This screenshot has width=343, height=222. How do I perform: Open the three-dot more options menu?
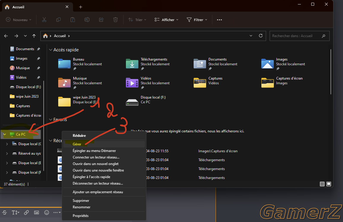[x=219, y=20]
